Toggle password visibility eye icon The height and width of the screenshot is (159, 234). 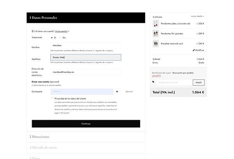click(117, 92)
